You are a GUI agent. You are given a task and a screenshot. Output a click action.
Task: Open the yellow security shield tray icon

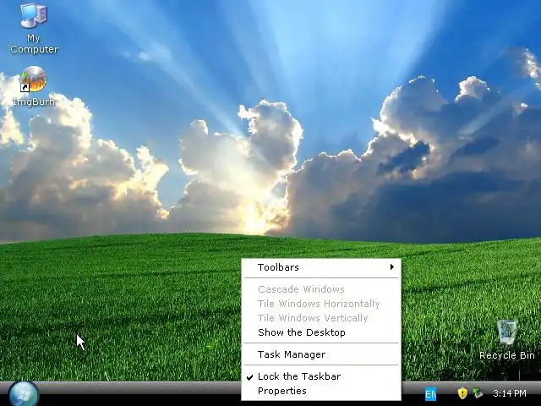(462, 392)
